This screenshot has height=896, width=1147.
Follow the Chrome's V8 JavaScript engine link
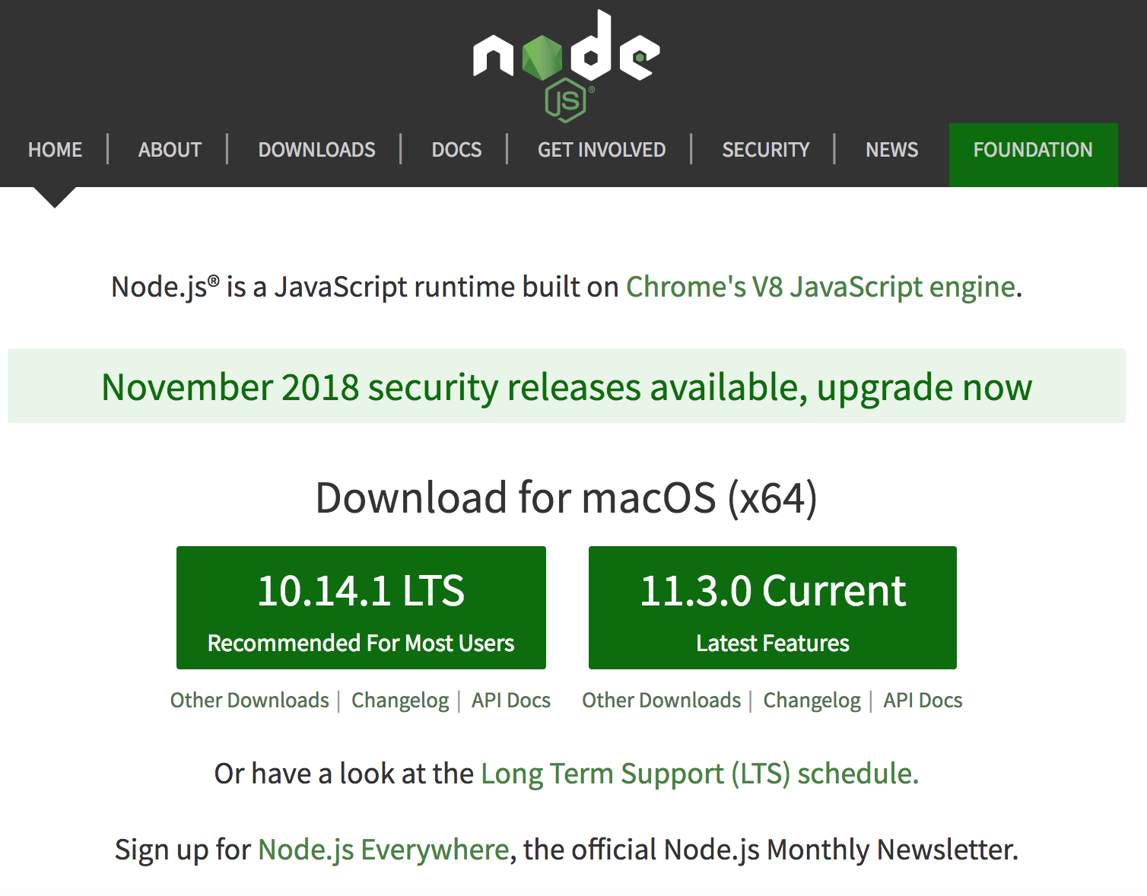click(821, 287)
